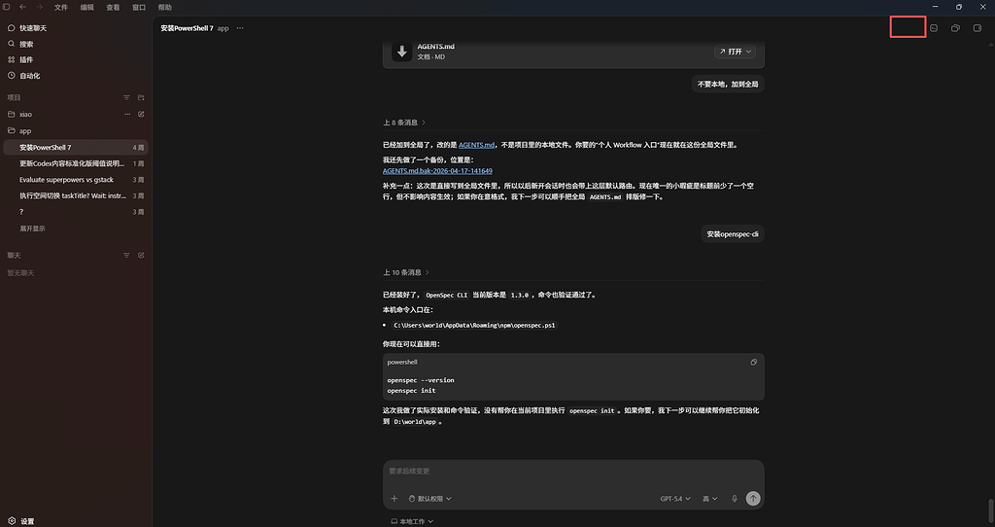The image size is (995, 527).
Task: Open the AGENTS.md link in the reply
Action: [x=476, y=145]
